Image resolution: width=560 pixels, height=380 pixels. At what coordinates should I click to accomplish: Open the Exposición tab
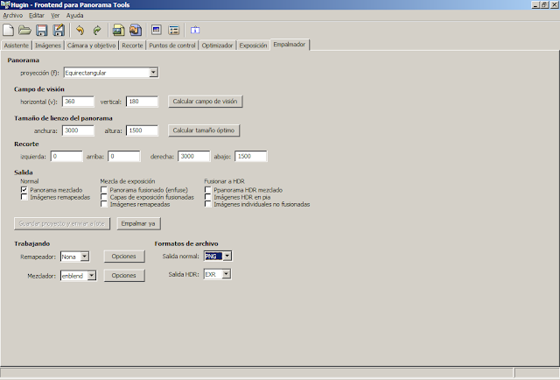253,46
